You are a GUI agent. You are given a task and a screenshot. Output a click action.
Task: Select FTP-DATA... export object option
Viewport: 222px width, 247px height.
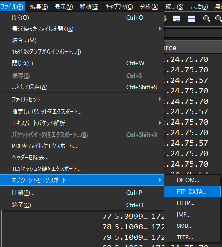point(192,192)
